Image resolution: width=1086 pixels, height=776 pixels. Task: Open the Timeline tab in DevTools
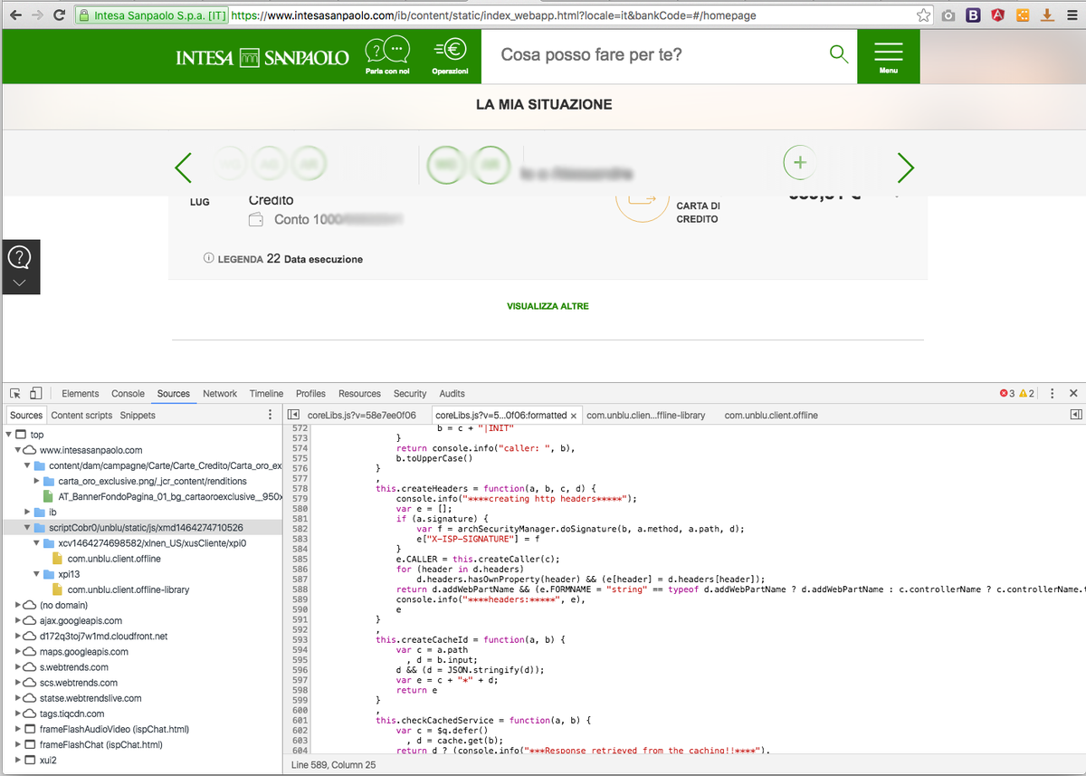click(266, 394)
